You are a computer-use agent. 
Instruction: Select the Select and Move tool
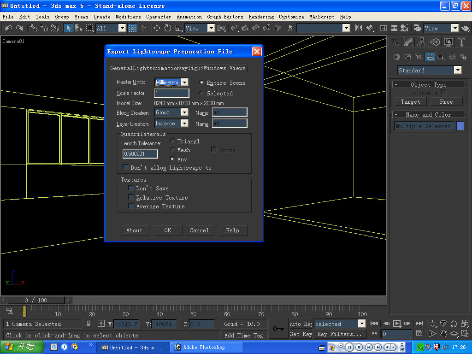point(157,28)
